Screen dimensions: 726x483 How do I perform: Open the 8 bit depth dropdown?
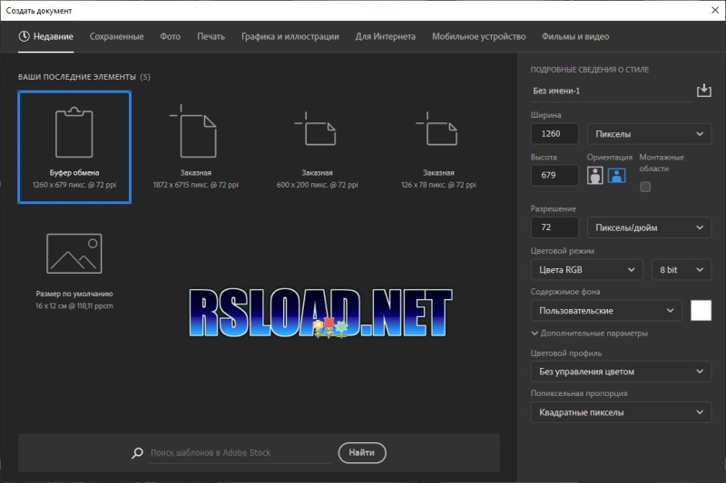(682, 269)
